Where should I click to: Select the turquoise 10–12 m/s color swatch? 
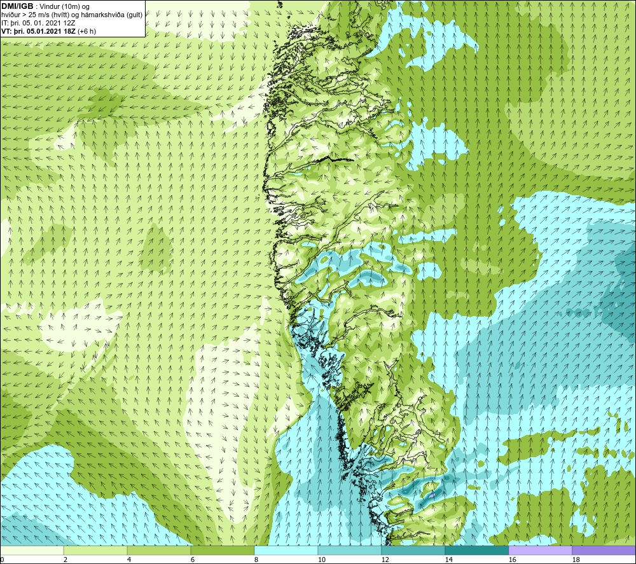pos(350,550)
